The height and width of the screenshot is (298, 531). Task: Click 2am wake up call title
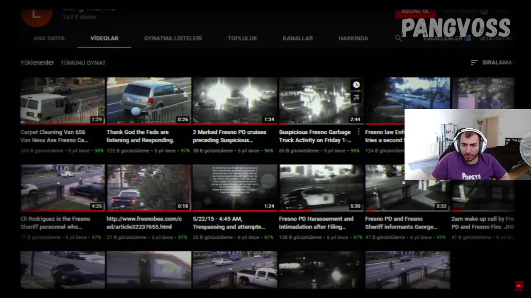click(x=483, y=223)
